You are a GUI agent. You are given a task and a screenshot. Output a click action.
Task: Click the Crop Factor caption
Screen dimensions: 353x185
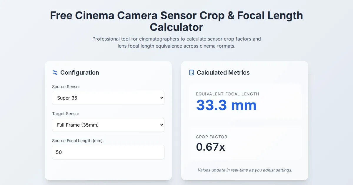tap(212, 137)
